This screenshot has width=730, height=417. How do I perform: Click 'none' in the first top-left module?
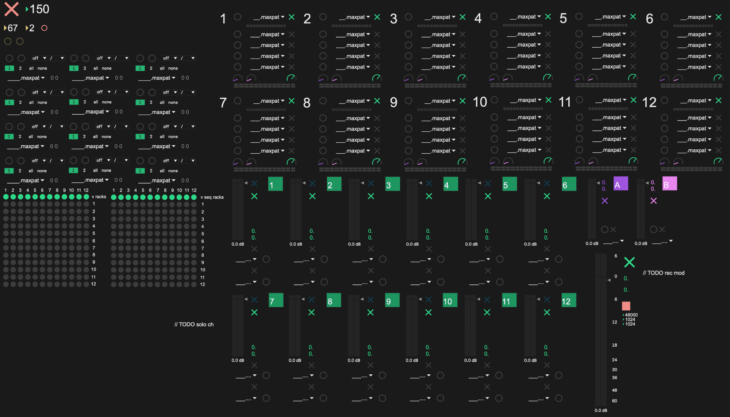coord(42,68)
